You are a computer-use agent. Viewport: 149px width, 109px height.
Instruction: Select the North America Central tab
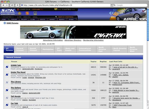click(119, 49)
